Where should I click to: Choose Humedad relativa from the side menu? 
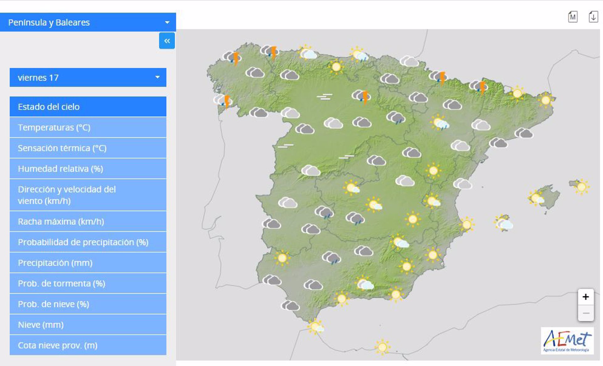point(88,169)
